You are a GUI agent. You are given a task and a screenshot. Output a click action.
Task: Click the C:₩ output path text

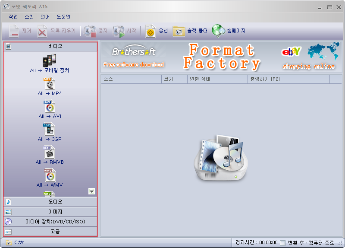click(x=19, y=242)
